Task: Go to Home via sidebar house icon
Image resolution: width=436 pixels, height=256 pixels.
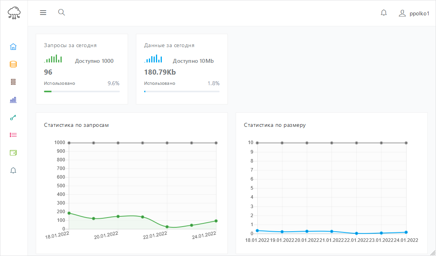Action: [13, 47]
